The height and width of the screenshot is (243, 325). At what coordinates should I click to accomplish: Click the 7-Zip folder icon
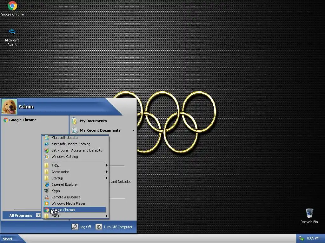click(x=47, y=165)
